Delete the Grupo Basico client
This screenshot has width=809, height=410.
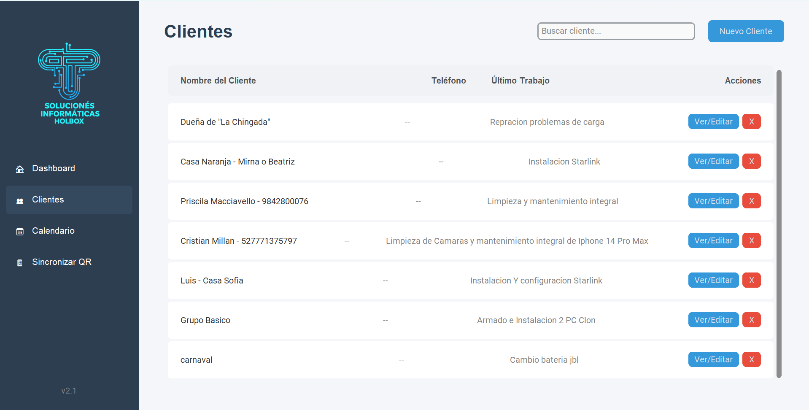(751, 320)
